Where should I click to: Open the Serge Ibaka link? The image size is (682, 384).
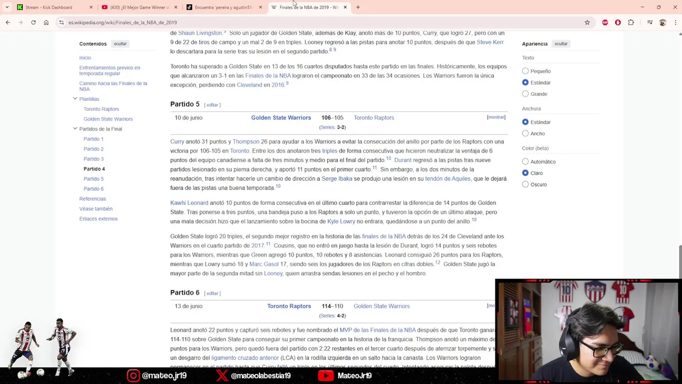[x=337, y=179]
